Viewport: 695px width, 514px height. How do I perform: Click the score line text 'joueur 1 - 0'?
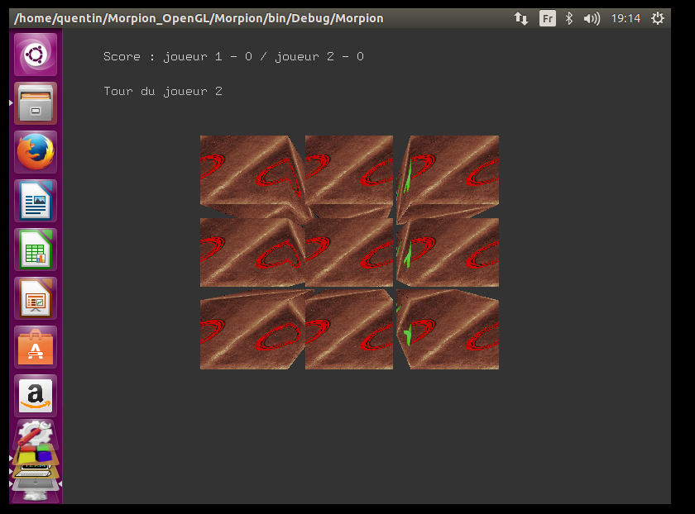click(208, 57)
